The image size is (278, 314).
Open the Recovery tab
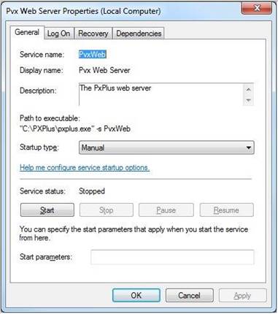coord(93,34)
